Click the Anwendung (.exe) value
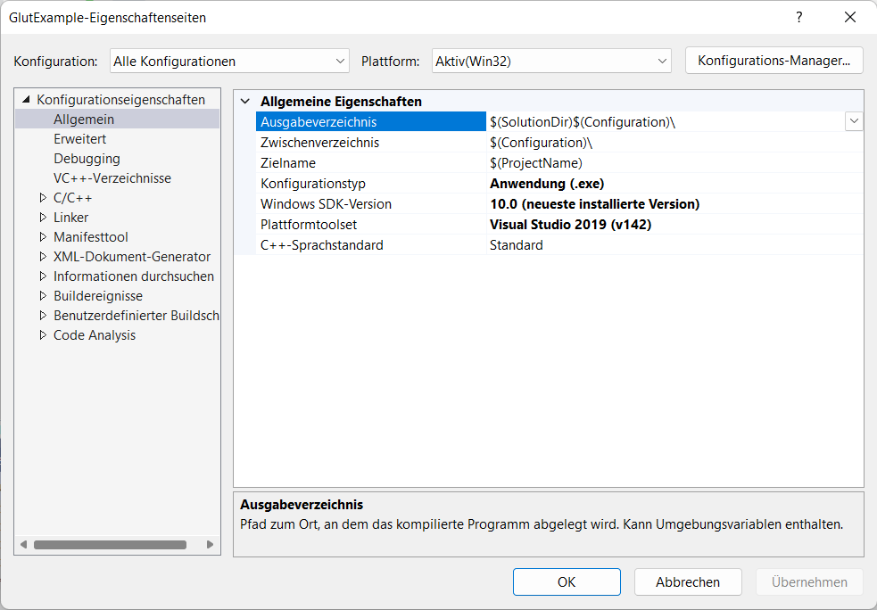 point(547,184)
